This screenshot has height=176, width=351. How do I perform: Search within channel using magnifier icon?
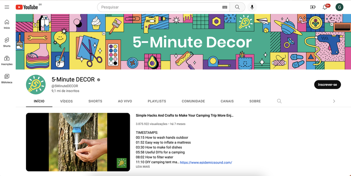click(279, 101)
